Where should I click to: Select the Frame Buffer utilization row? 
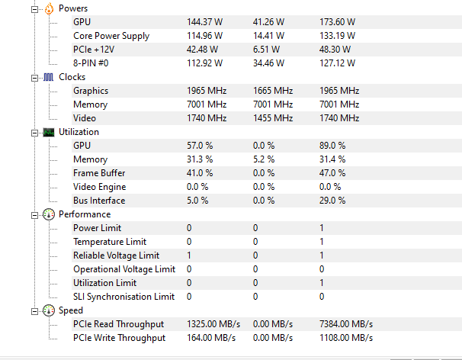click(267, 173)
